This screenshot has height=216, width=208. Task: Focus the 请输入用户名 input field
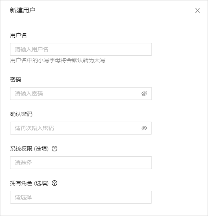click(81, 49)
